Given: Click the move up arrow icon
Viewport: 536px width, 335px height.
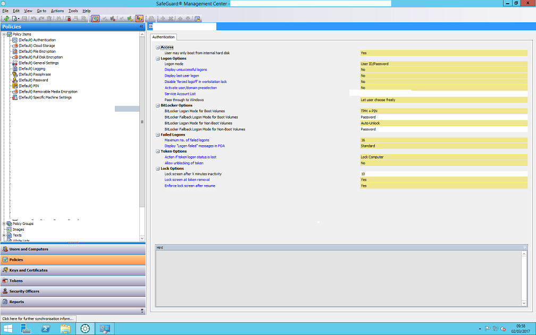Looking at the screenshot, I should 180,19.
